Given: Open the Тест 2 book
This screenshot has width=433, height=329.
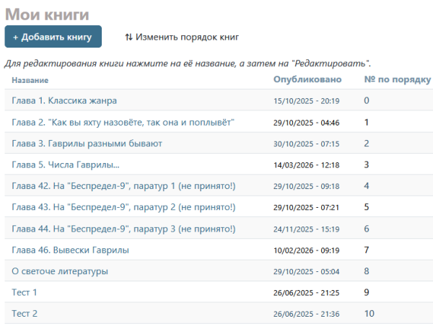Looking at the screenshot, I should point(25,314).
